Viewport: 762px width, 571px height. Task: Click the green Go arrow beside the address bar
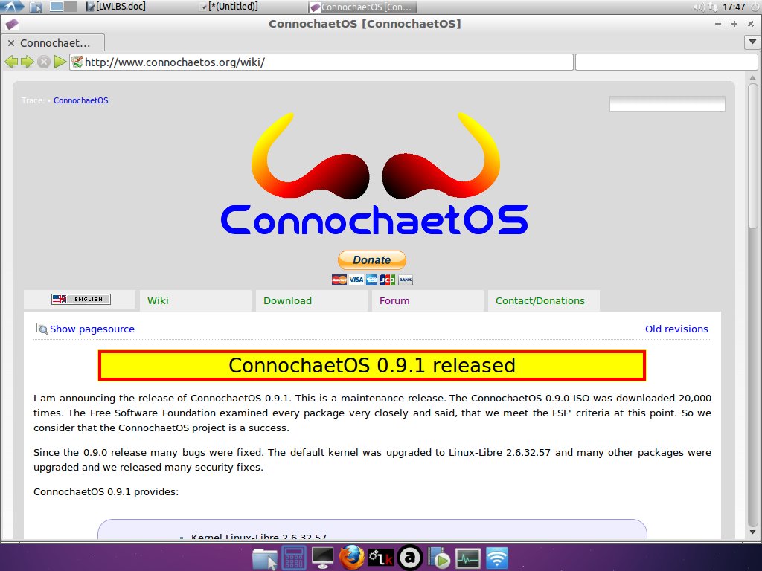(60, 62)
